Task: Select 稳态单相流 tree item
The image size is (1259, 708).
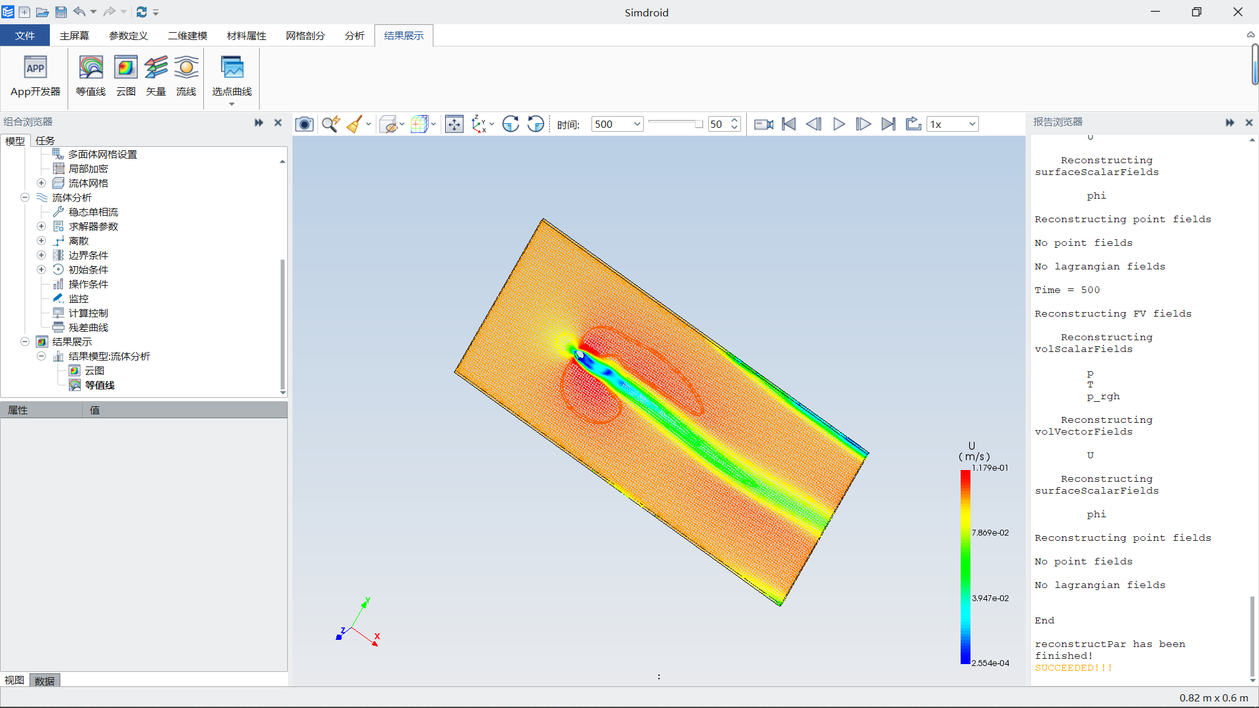Action: (93, 212)
